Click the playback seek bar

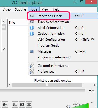pyautogui.click(x=42, y=90)
